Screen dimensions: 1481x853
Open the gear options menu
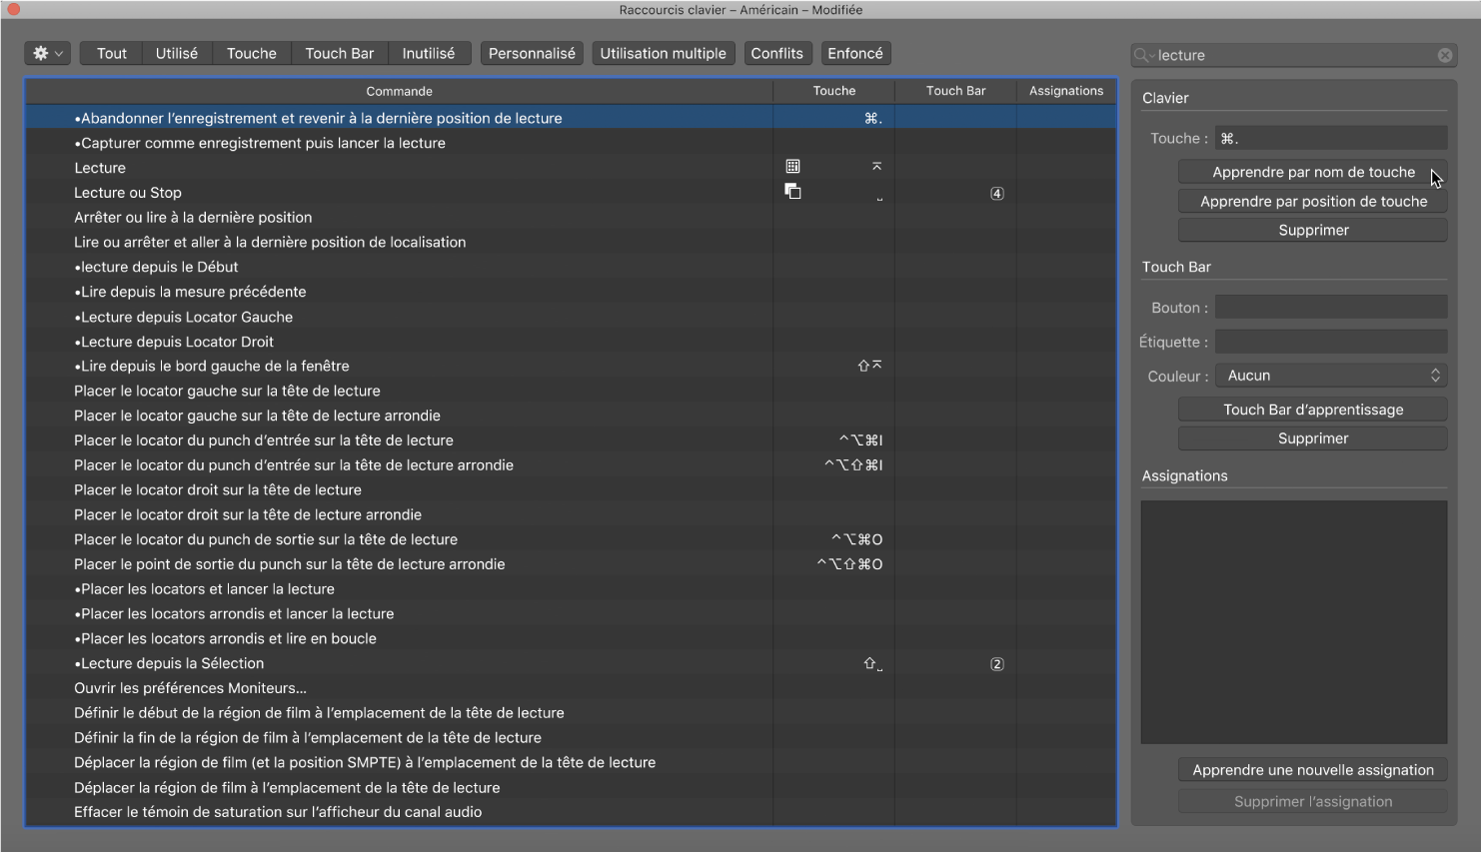[47, 54]
